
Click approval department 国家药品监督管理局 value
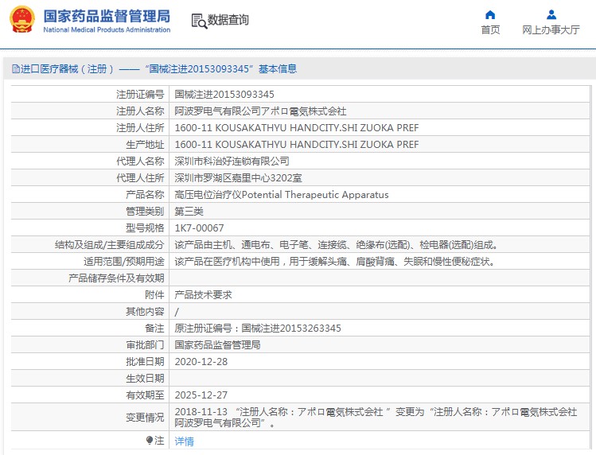(217, 345)
